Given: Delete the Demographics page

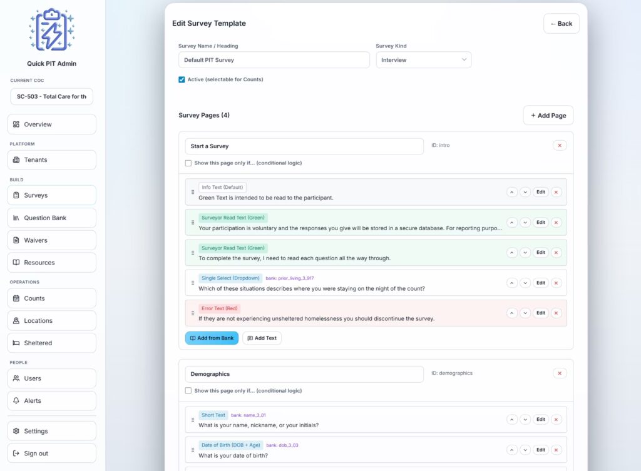Looking at the screenshot, I should pos(560,373).
